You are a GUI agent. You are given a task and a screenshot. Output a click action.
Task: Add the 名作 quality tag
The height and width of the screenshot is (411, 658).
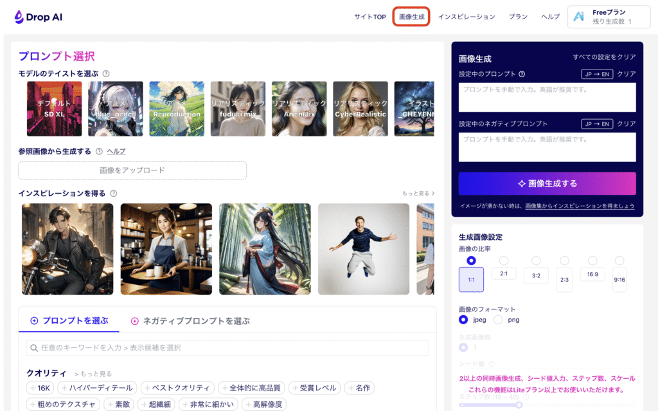pos(359,388)
